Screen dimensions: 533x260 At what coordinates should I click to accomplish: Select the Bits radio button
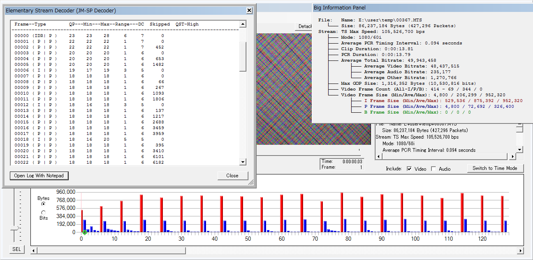coord(44,212)
